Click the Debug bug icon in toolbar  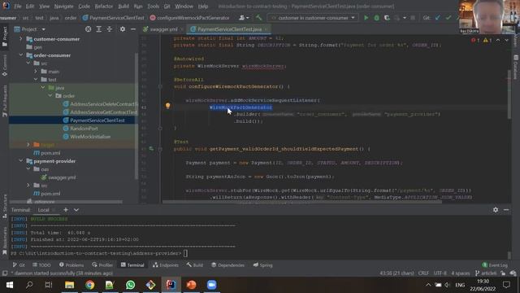(x=377, y=18)
